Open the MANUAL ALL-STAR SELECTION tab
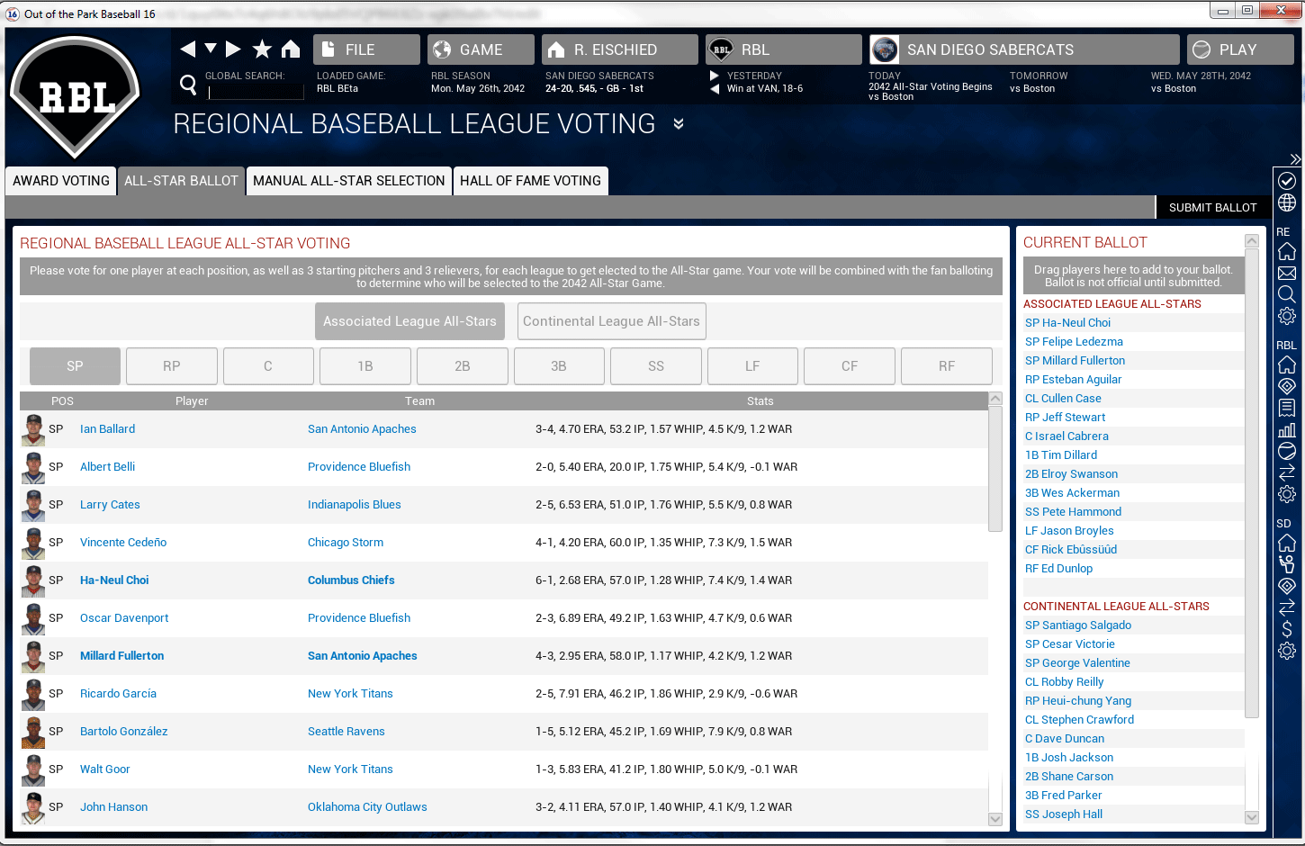The width and height of the screenshot is (1305, 846). coord(349,181)
